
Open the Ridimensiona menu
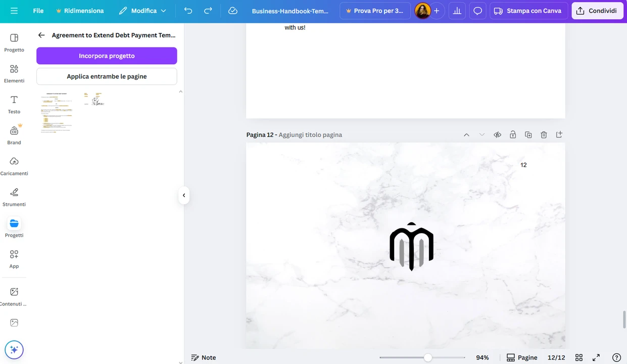(x=80, y=11)
